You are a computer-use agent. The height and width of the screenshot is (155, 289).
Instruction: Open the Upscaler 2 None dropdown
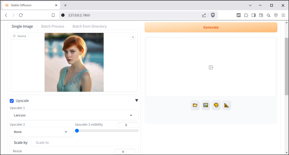(x=41, y=132)
